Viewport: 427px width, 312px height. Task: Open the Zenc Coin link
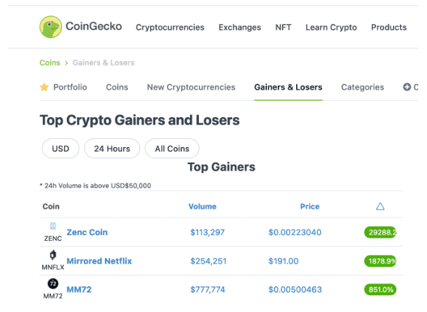coord(87,232)
